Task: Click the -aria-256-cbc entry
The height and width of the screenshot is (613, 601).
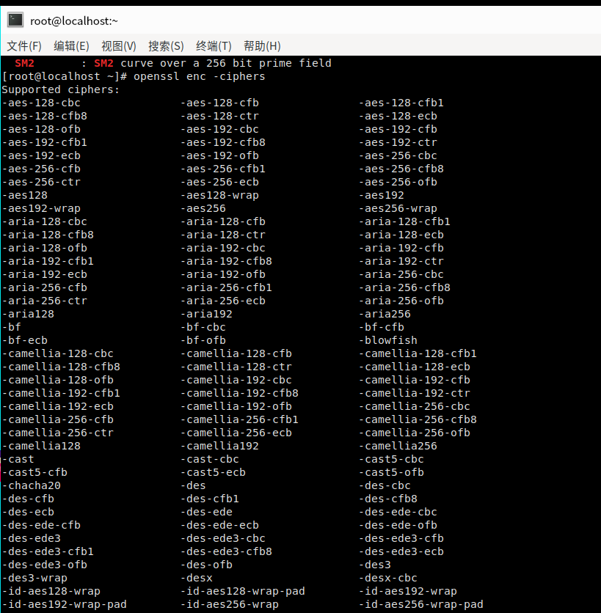Action: tap(401, 274)
